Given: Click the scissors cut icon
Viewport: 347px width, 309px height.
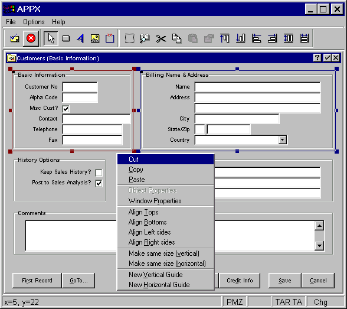Looking at the screenshot, I should tap(161, 38).
